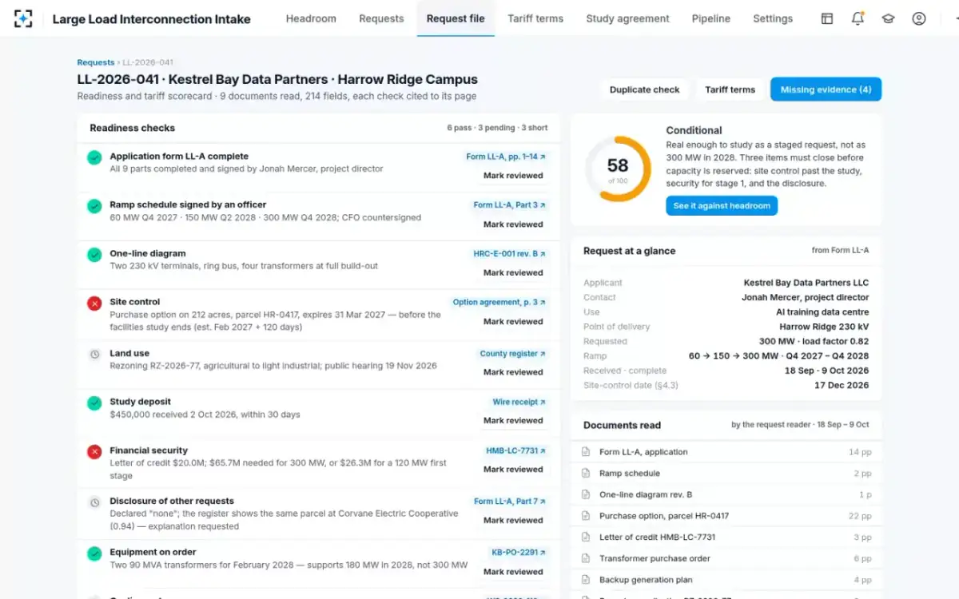Click the green pass icon for One-line diagram
The image size is (959, 599).
tap(94, 255)
